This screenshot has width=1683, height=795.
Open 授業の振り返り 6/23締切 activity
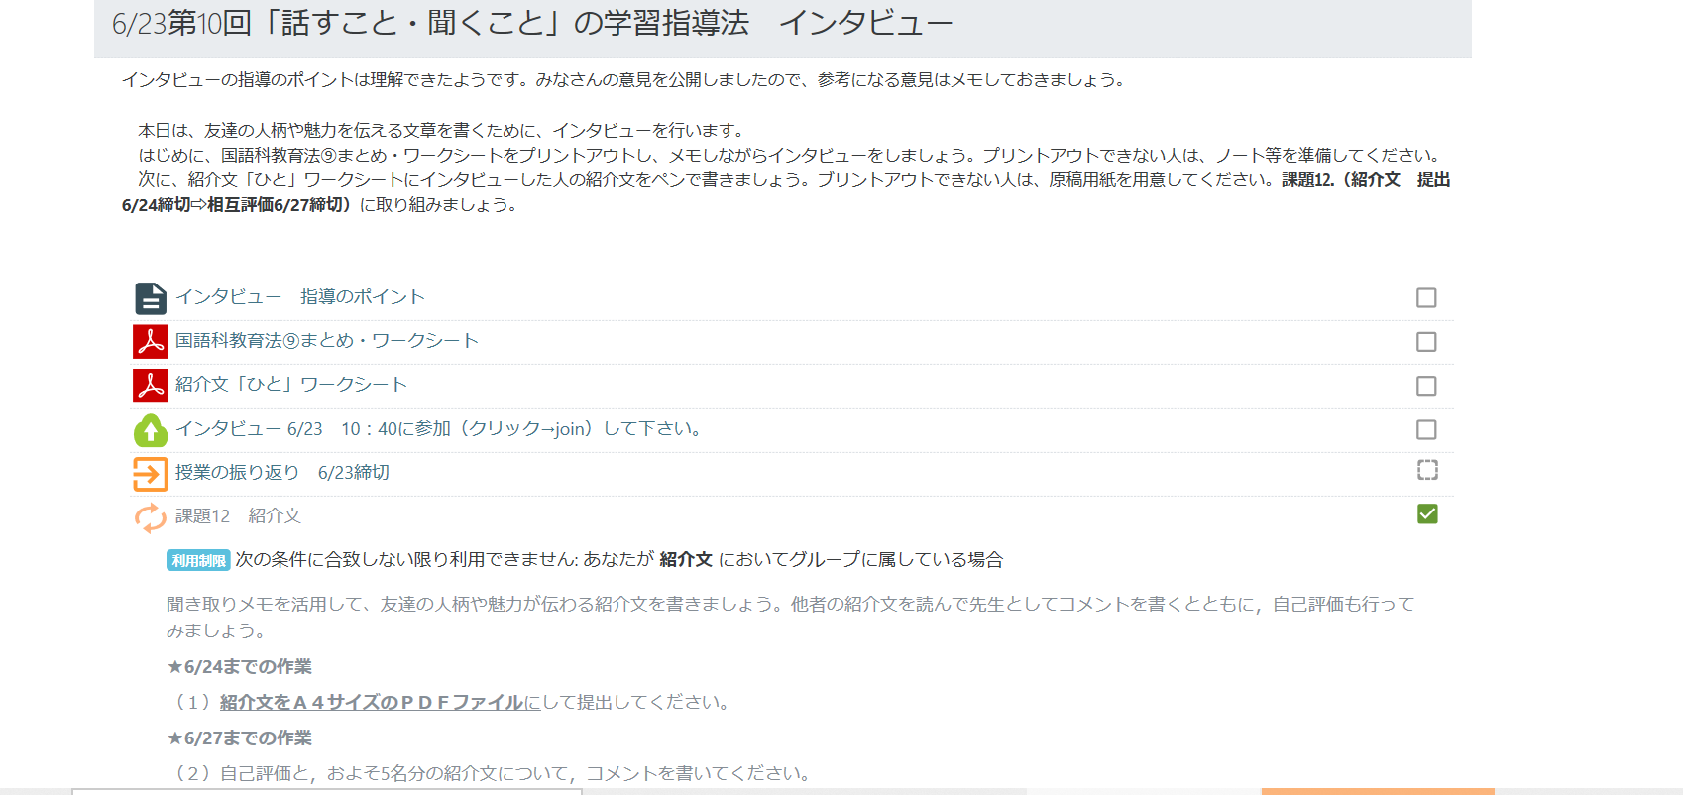coord(282,473)
